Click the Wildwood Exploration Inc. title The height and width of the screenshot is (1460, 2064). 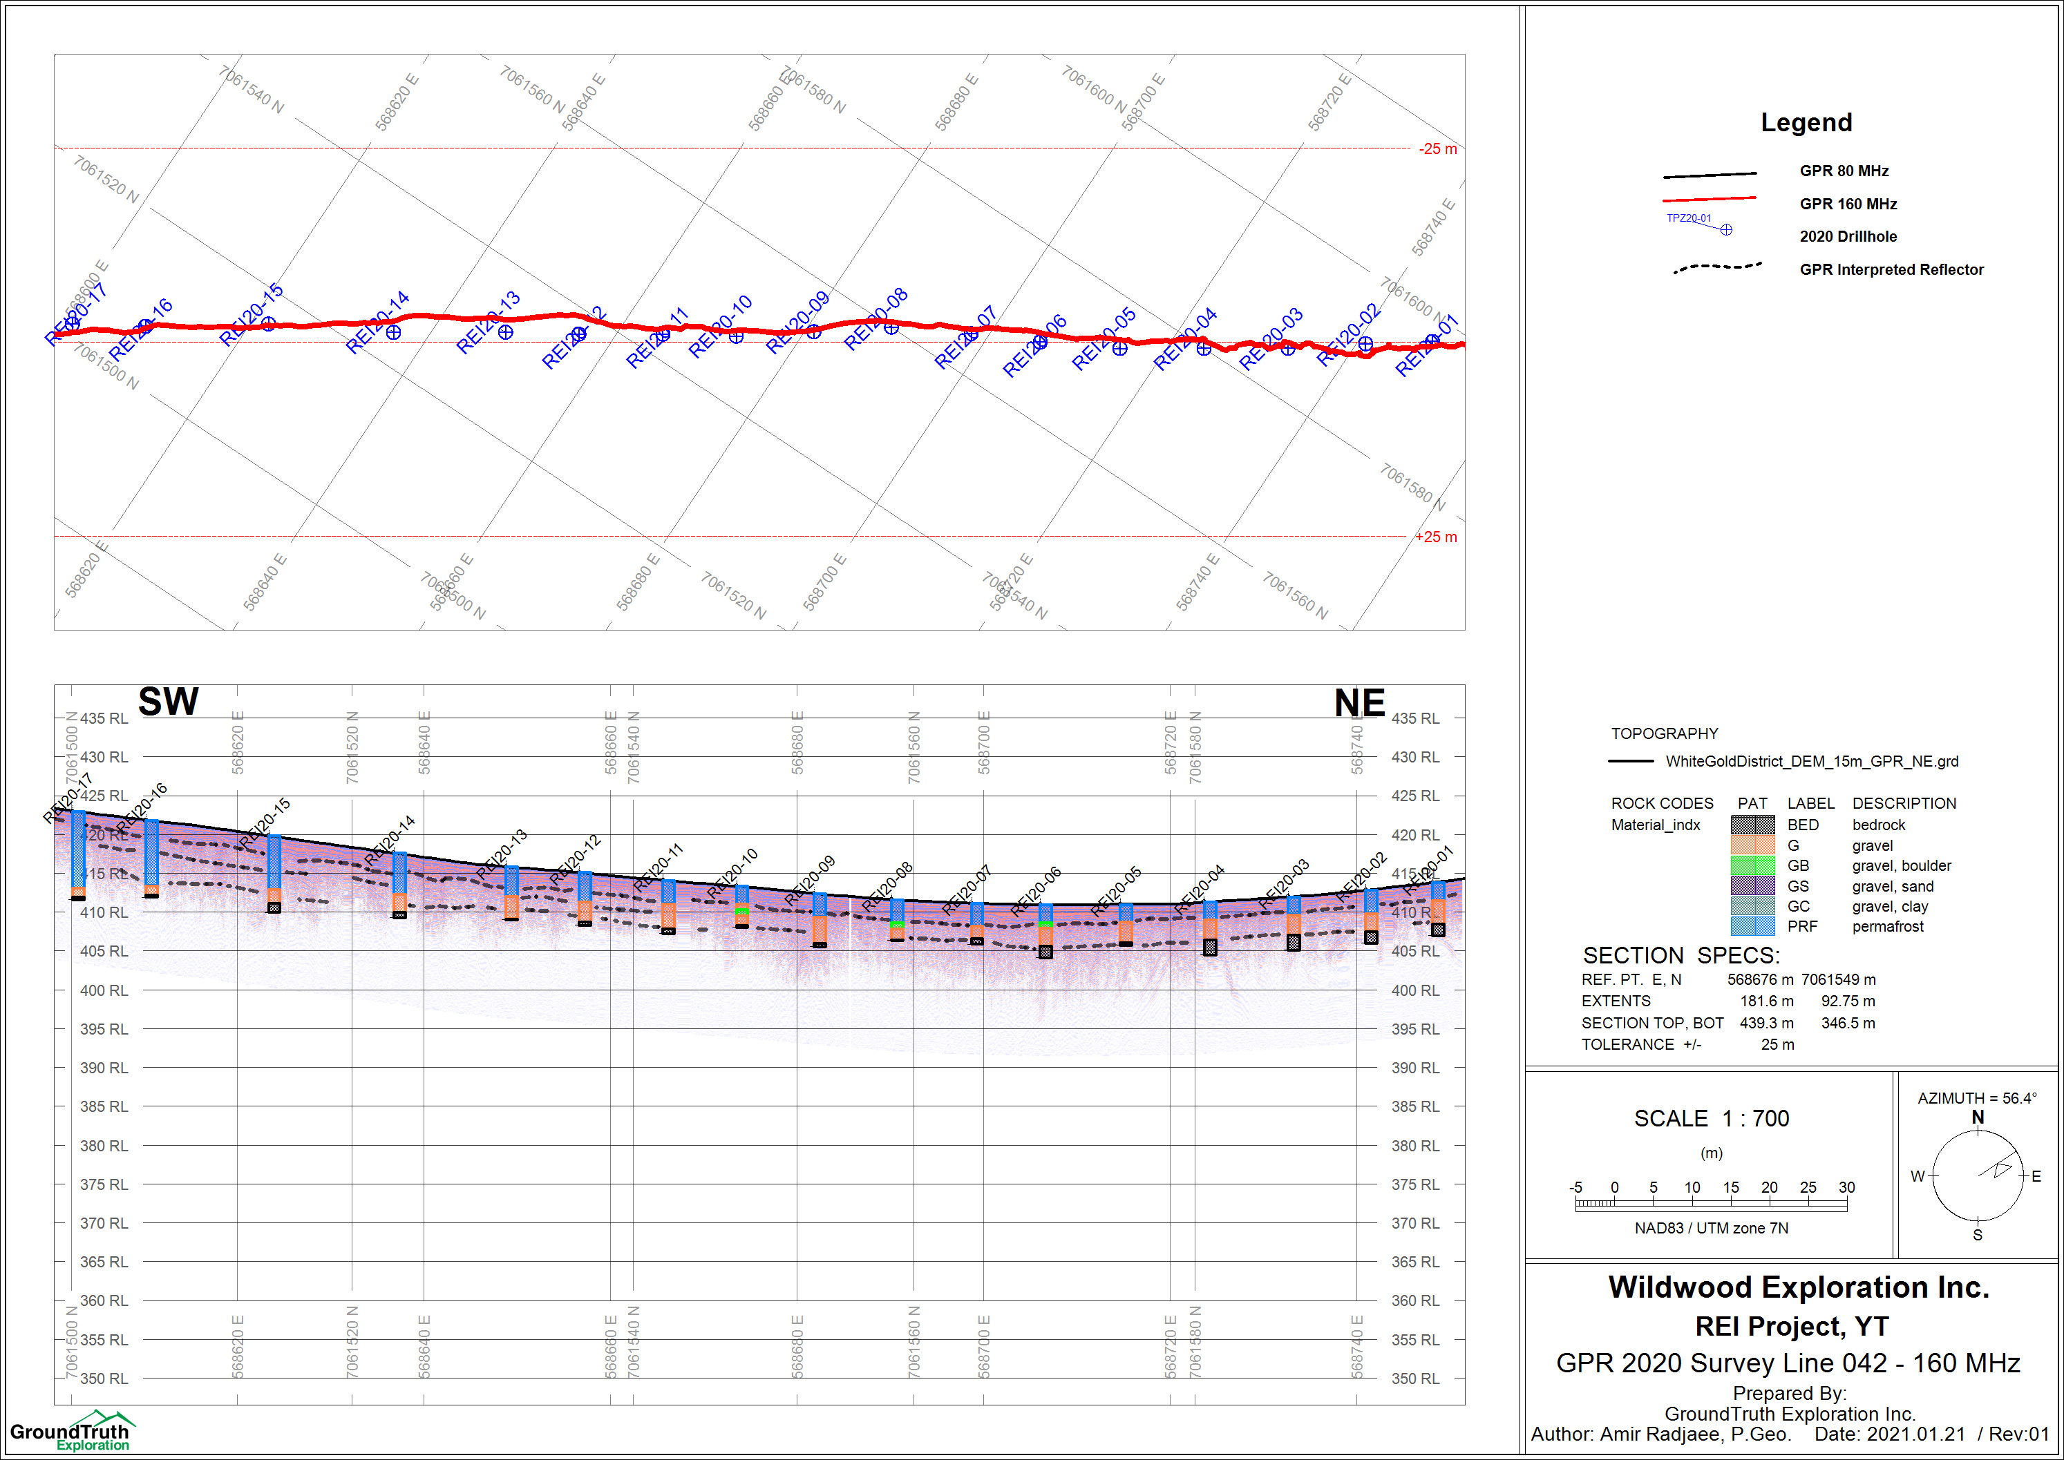click(x=1799, y=1287)
